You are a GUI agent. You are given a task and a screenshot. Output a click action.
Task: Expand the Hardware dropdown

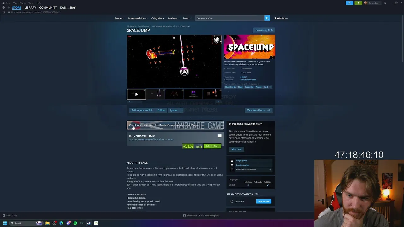(174, 18)
